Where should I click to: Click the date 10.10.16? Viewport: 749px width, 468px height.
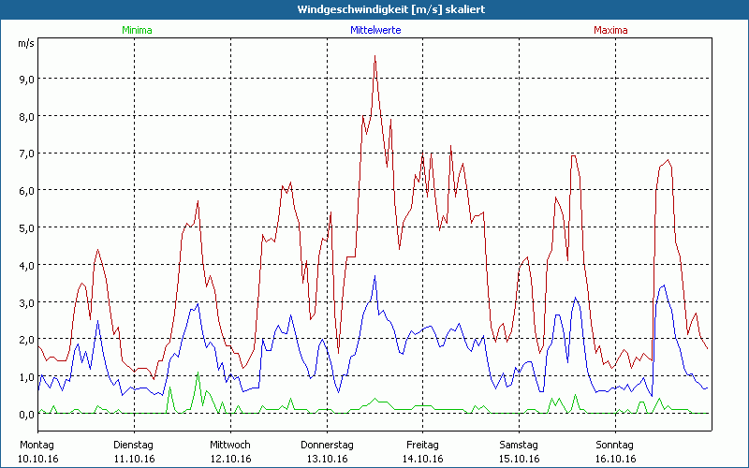point(38,460)
